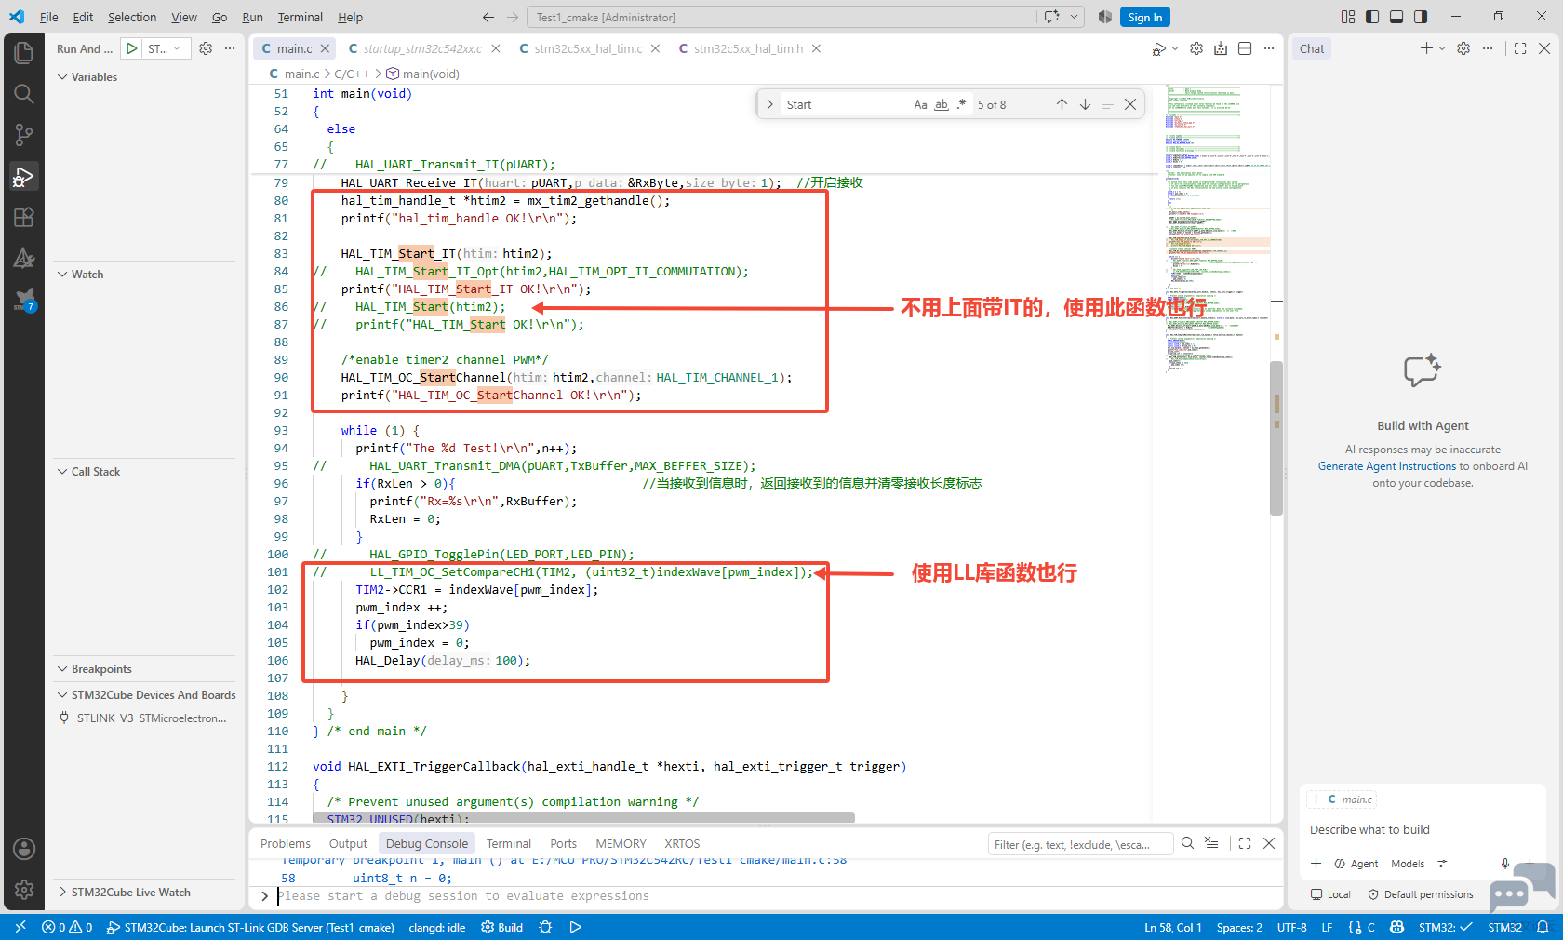1563x940 pixels.
Task: Start a new chat with plus icon
Action: tap(1426, 48)
